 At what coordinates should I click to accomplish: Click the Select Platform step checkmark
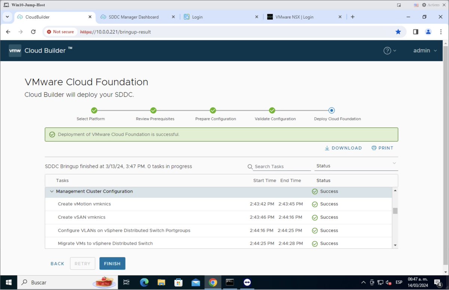pyautogui.click(x=94, y=110)
